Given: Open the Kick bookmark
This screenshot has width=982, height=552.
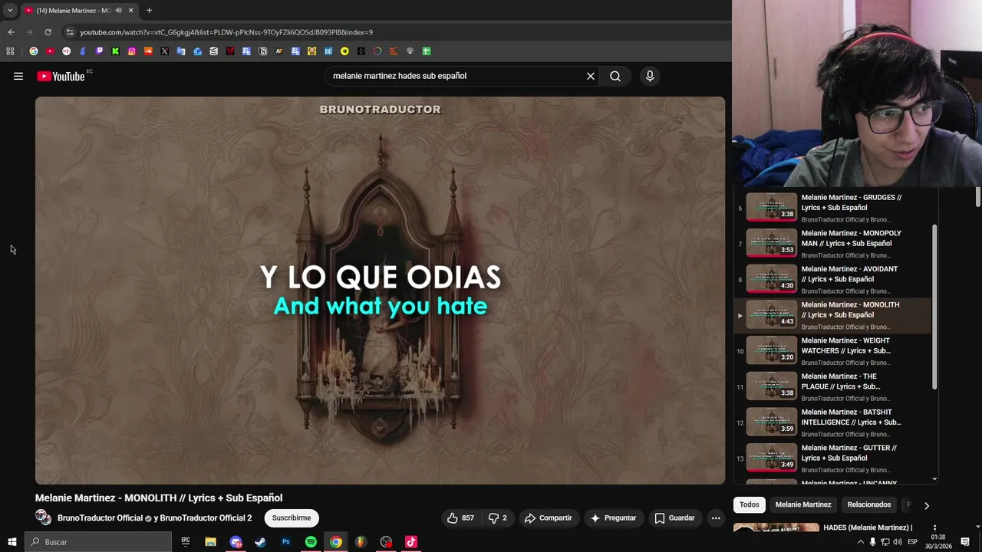Looking at the screenshot, I should point(115,51).
